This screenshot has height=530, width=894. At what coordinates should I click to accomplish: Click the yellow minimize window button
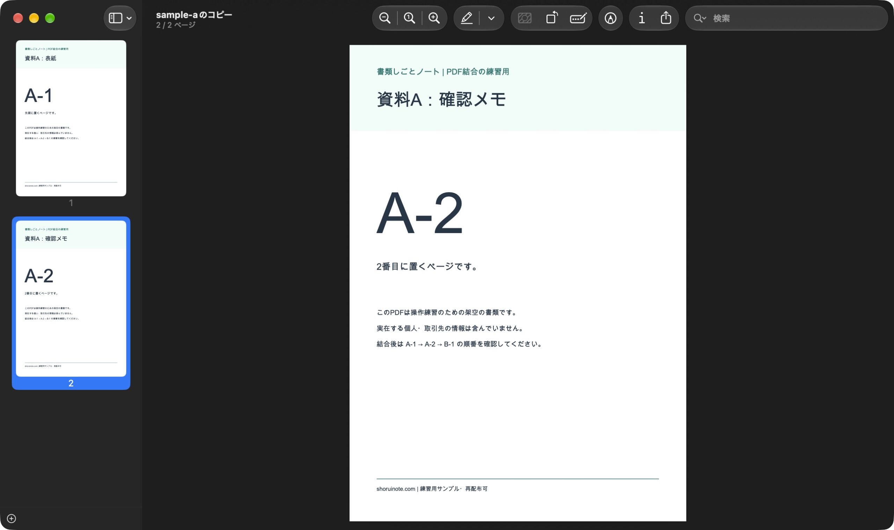(x=34, y=18)
